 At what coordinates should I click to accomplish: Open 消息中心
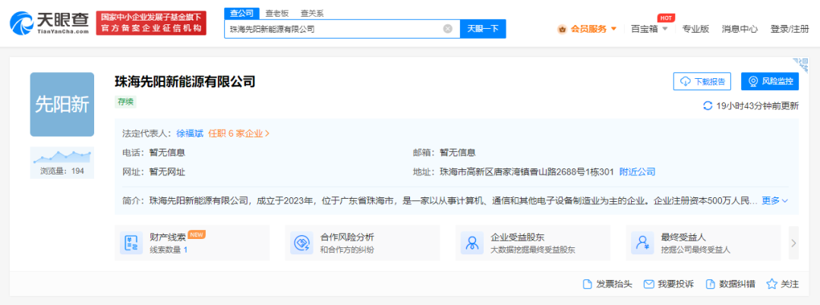[740, 29]
